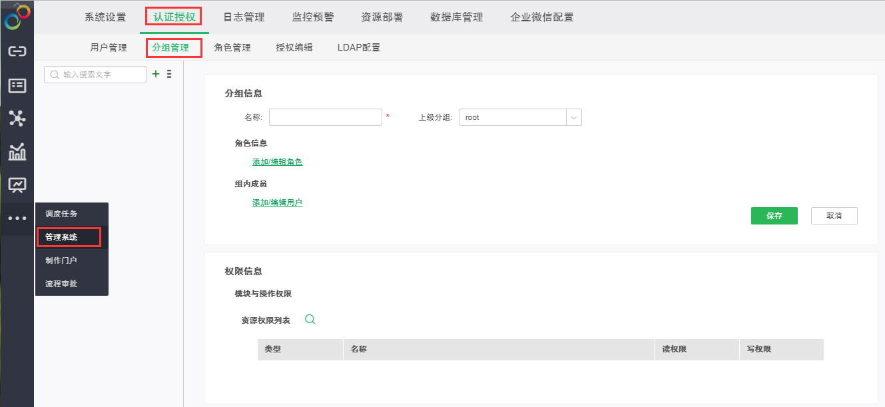Open the more options menu beside plus
The height and width of the screenshot is (407, 885).
tap(169, 74)
